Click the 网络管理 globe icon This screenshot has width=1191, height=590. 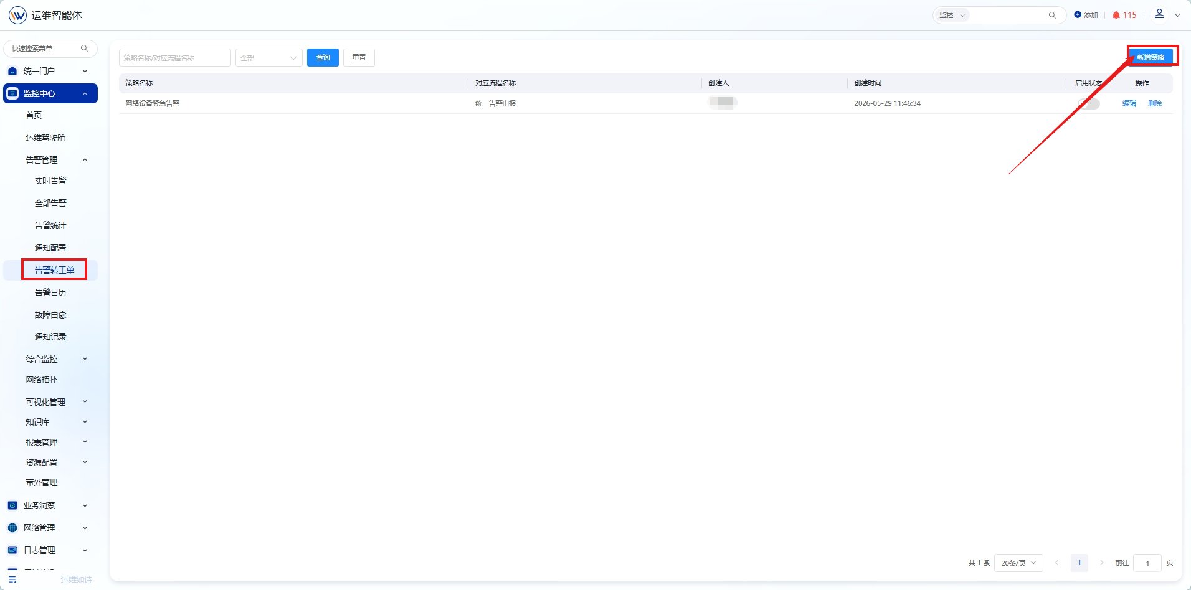tap(12, 528)
